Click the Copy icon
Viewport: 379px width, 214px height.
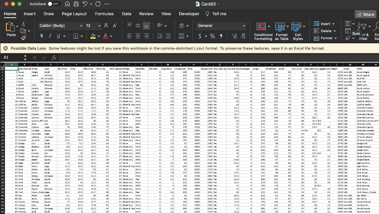click(23, 31)
